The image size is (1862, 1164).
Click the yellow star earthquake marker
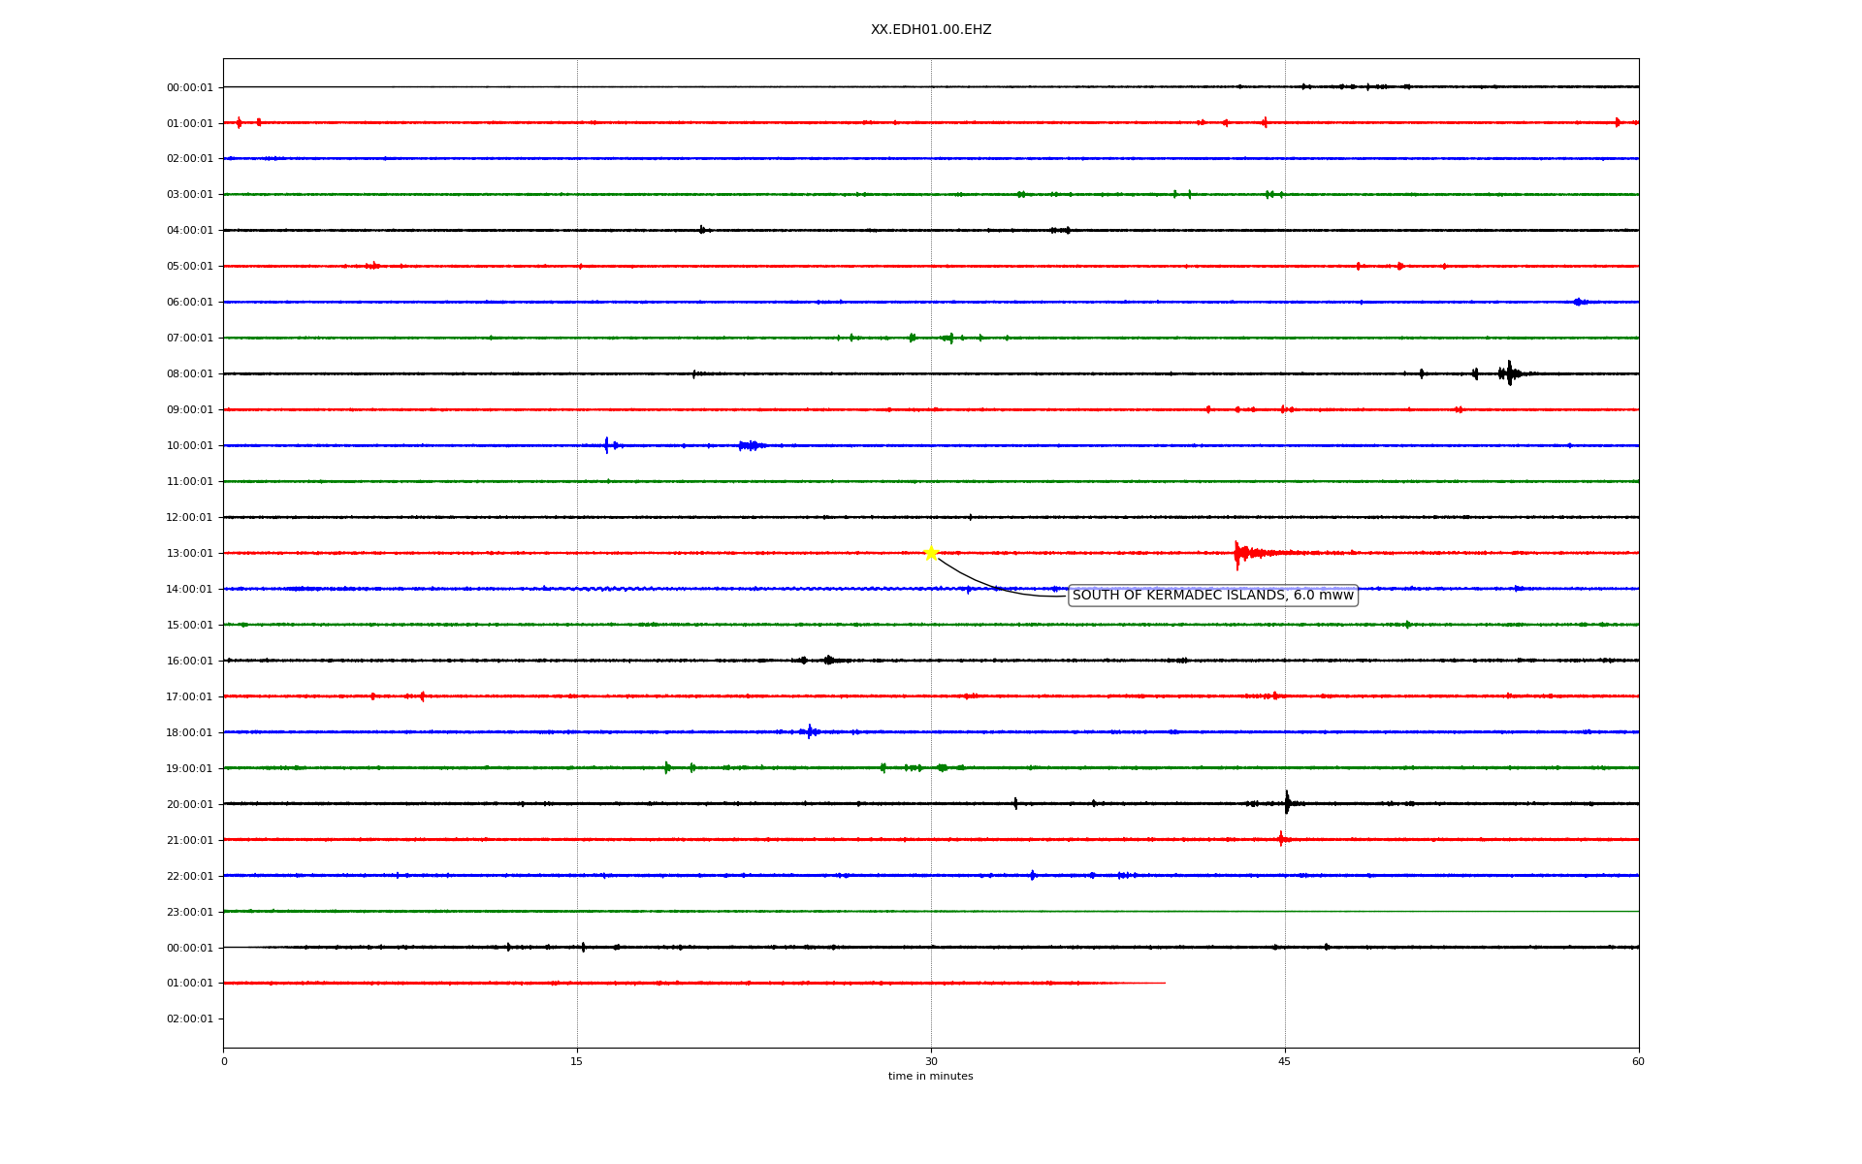[x=931, y=553]
